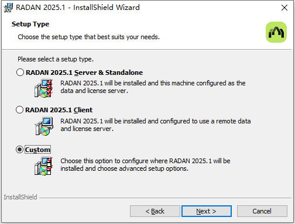
Task: Click the 'RADAN 2025.1 Client' label
Action: pyautogui.click(x=59, y=110)
